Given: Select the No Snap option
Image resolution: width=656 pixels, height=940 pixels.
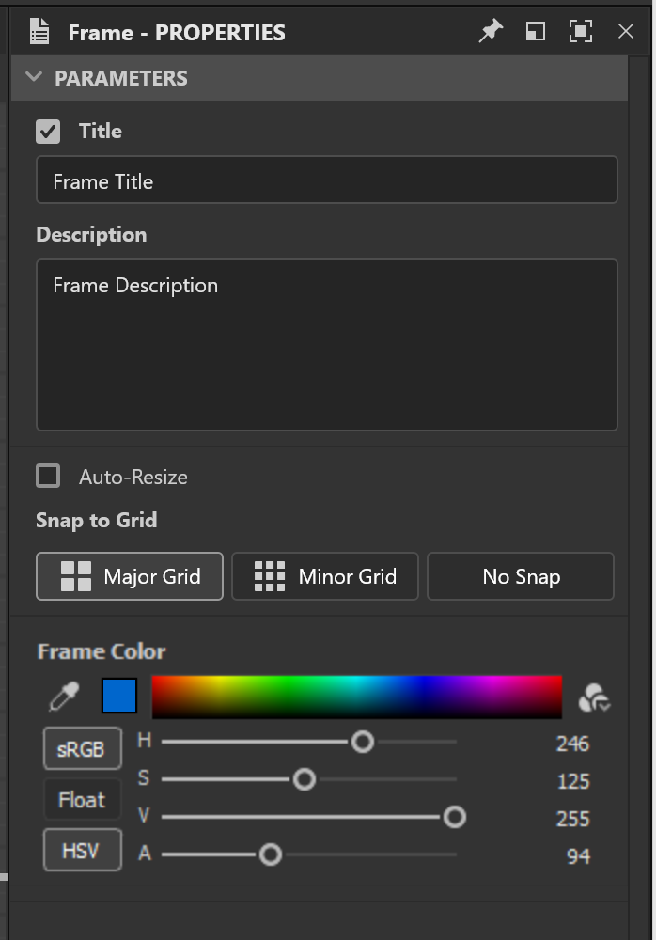Looking at the screenshot, I should click(x=521, y=576).
